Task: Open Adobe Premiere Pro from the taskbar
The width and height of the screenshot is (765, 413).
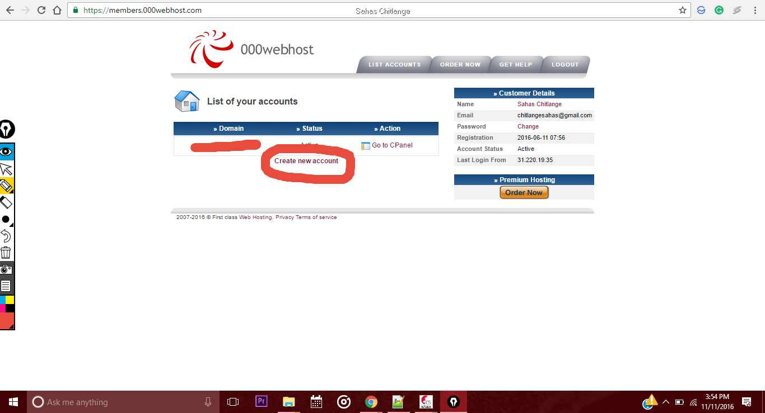Action: pos(261,402)
